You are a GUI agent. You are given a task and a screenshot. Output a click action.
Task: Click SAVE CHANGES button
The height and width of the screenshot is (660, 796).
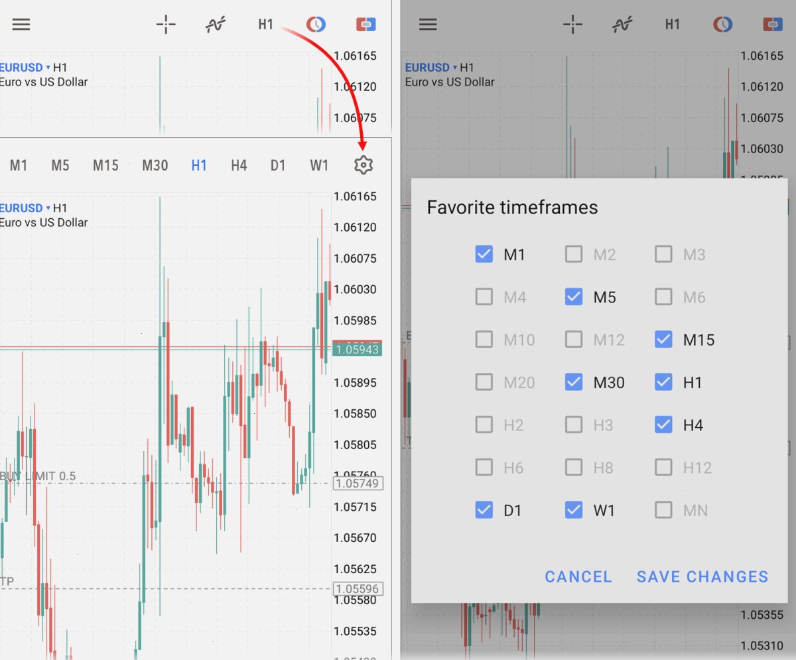pos(702,577)
